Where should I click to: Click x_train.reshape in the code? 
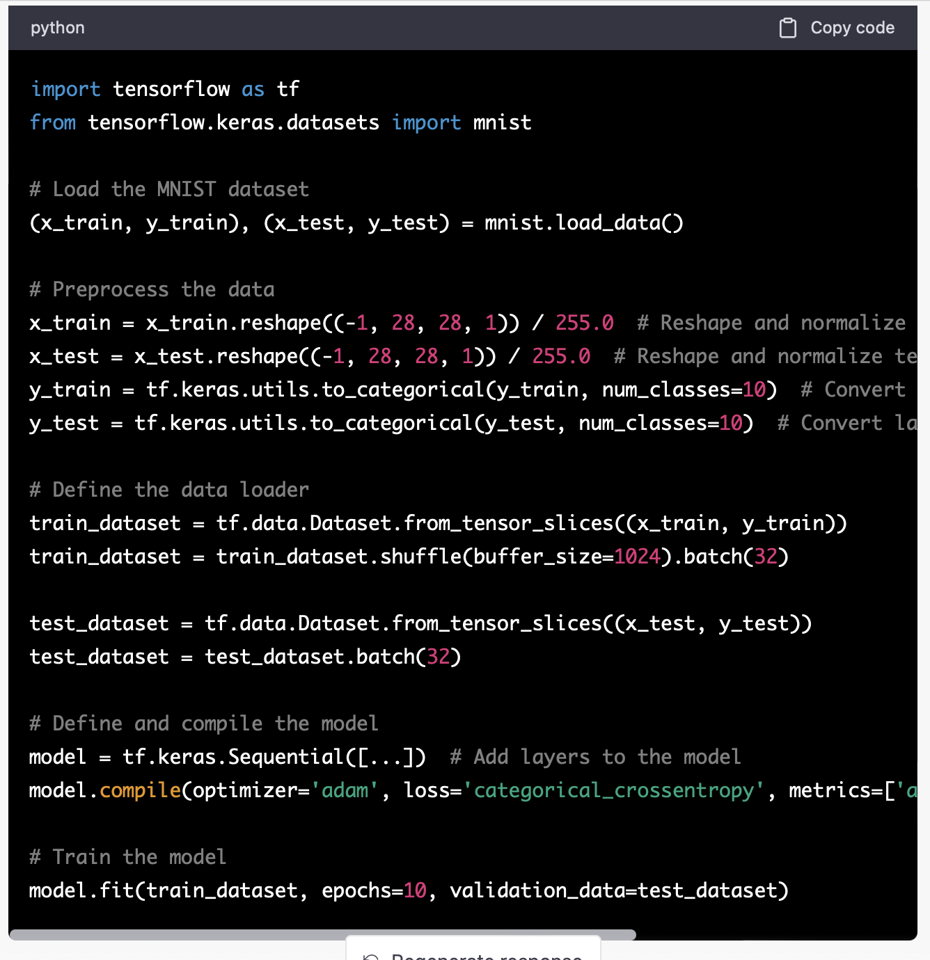tap(233, 323)
